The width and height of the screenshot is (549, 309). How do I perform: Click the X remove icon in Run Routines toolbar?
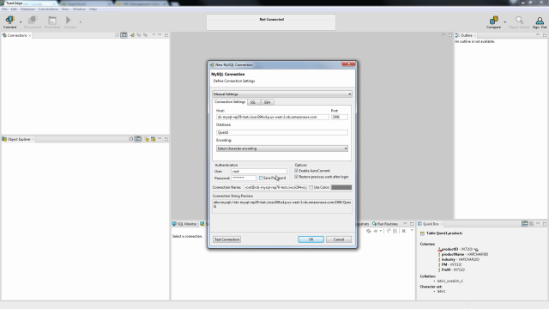point(404,231)
